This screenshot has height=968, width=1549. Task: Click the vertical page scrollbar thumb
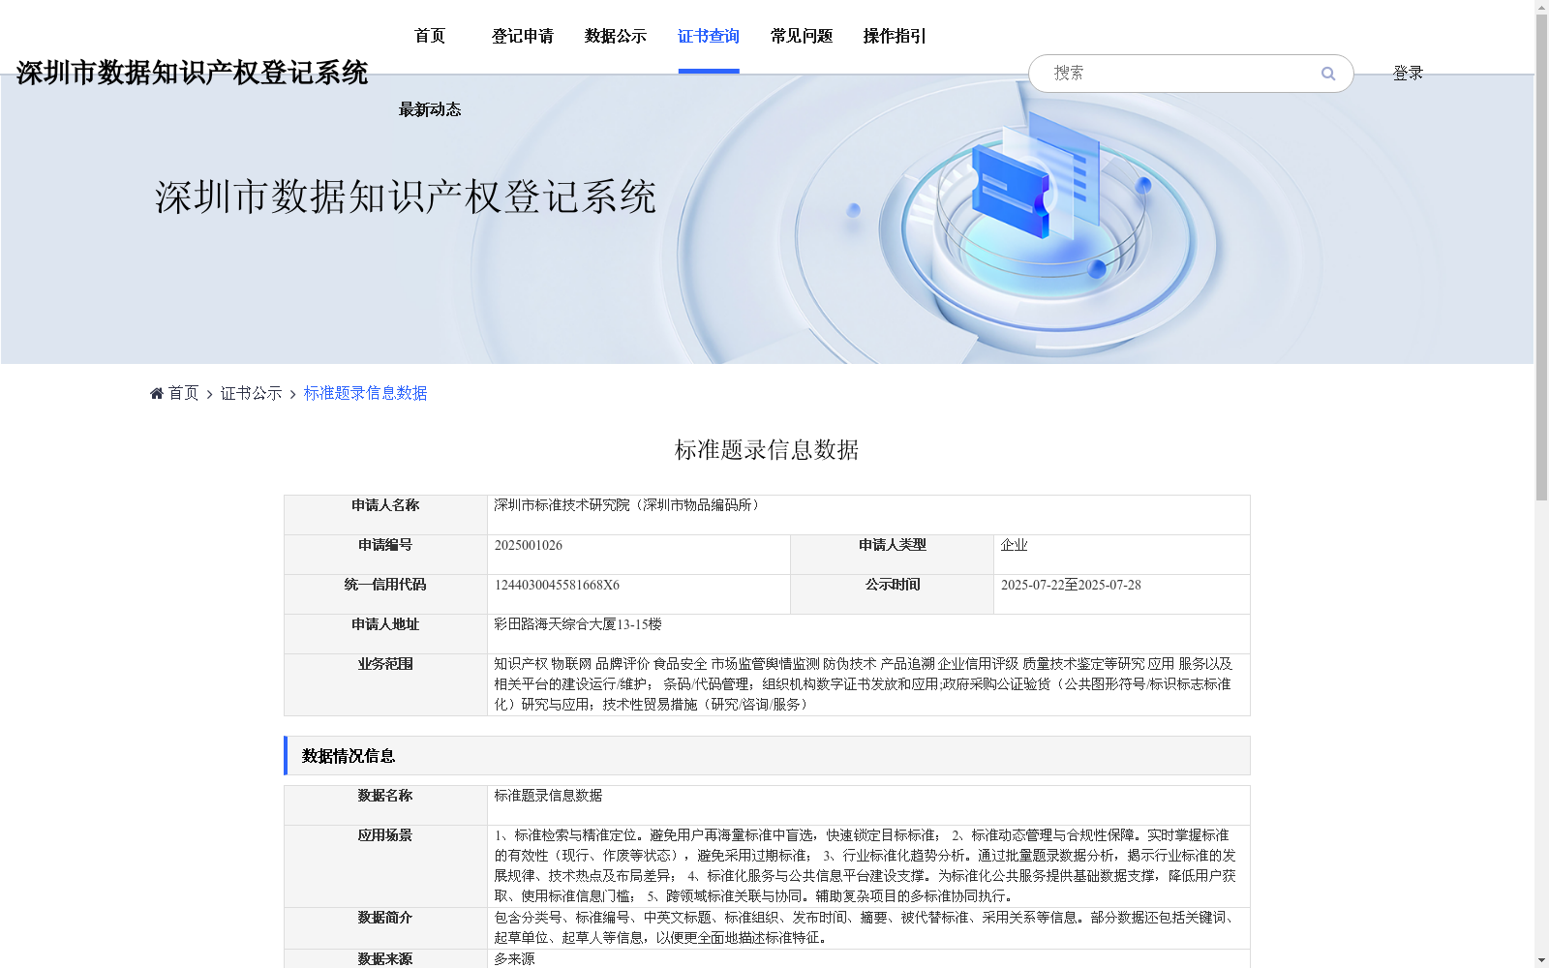point(1541,257)
